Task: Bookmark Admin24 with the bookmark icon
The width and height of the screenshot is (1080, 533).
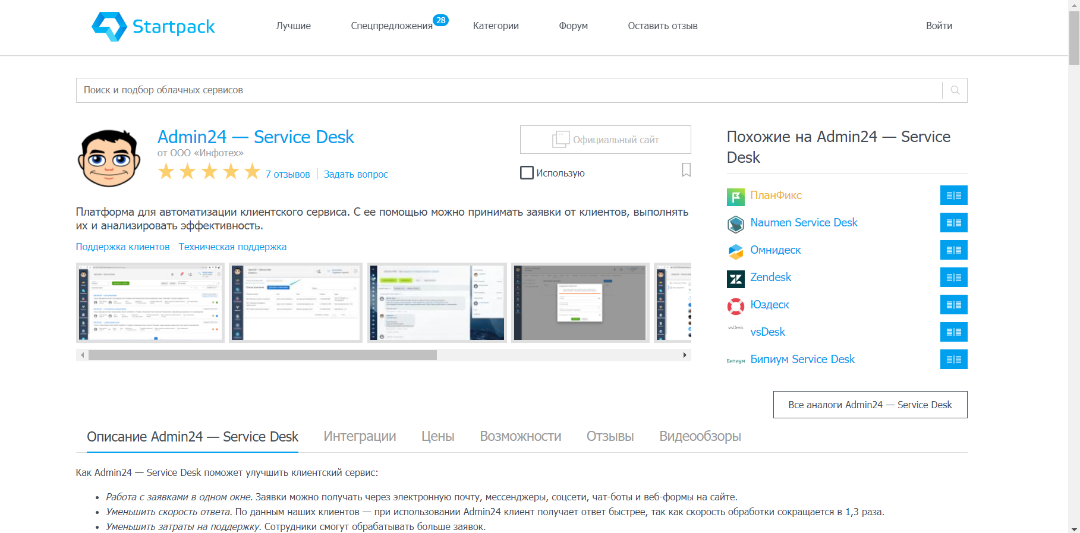Action: (686, 170)
